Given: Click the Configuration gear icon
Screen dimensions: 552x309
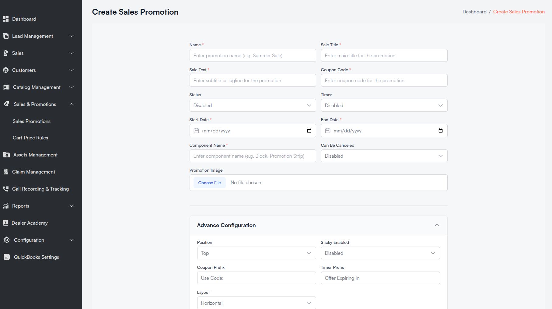Looking at the screenshot, I should (x=7, y=240).
